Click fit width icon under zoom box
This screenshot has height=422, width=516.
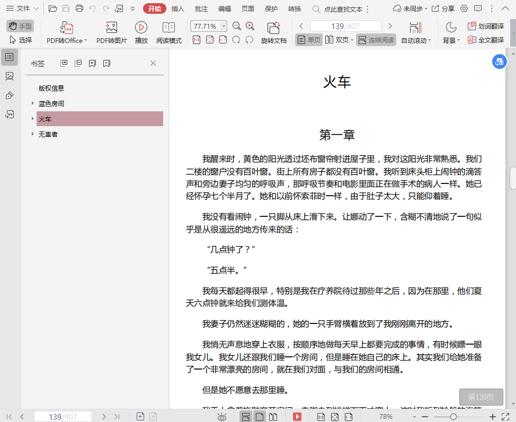pos(223,40)
